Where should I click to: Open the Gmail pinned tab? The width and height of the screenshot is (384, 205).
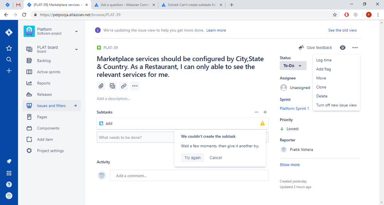click(x=18, y=5)
